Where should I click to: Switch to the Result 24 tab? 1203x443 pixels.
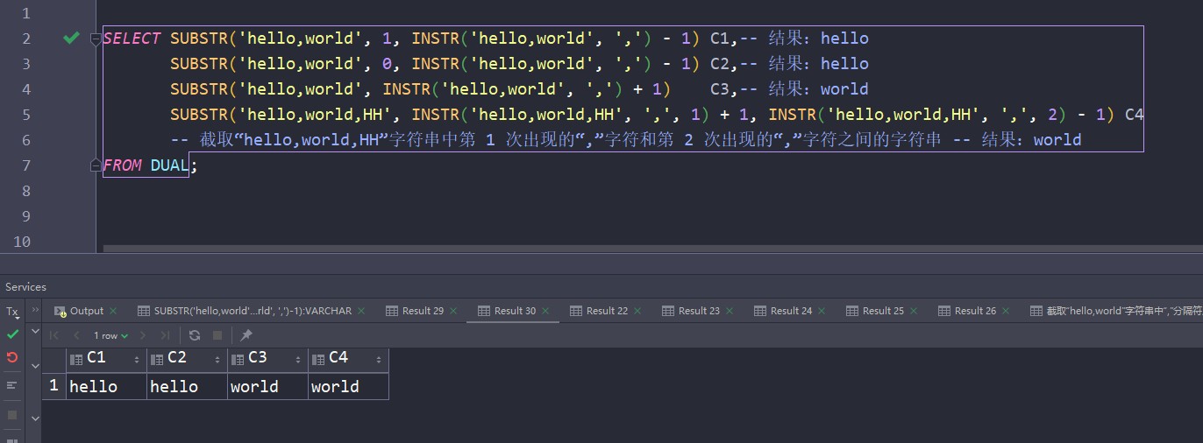point(791,311)
